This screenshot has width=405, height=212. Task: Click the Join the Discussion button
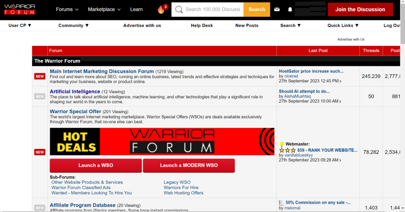[360, 9]
